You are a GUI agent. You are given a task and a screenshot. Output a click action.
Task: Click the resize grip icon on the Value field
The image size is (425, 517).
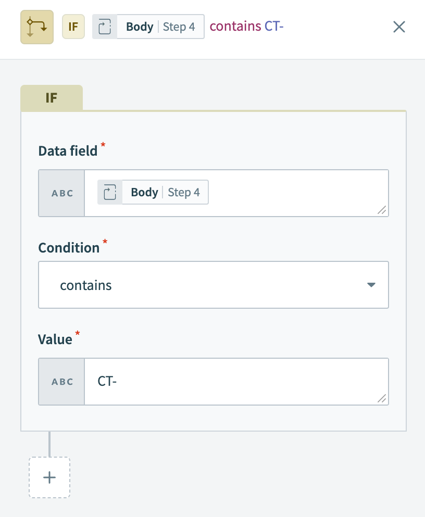[x=383, y=399]
